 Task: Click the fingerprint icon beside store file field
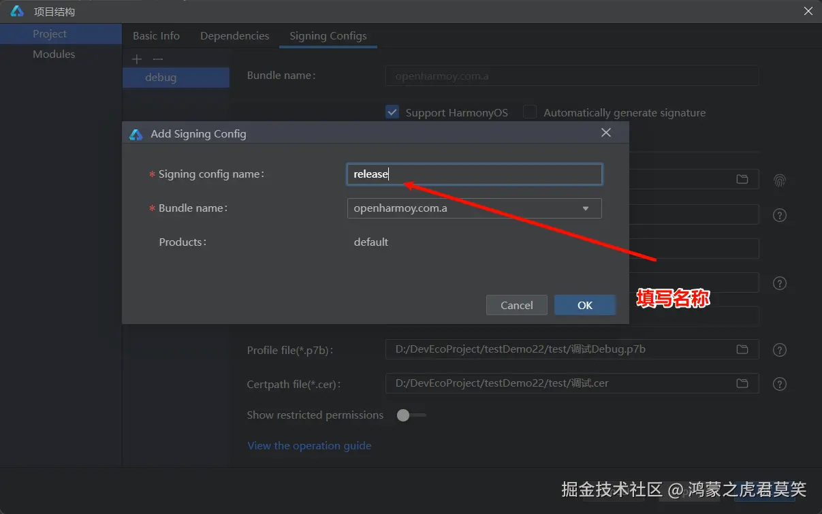pyautogui.click(x=780, y=180)
